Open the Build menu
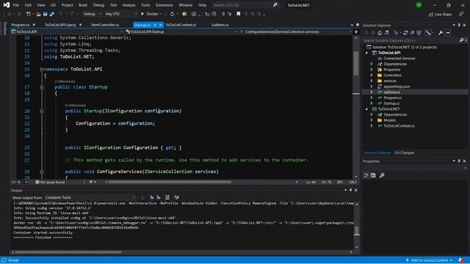This screenshot has height=264, width=470. point(83,5)
